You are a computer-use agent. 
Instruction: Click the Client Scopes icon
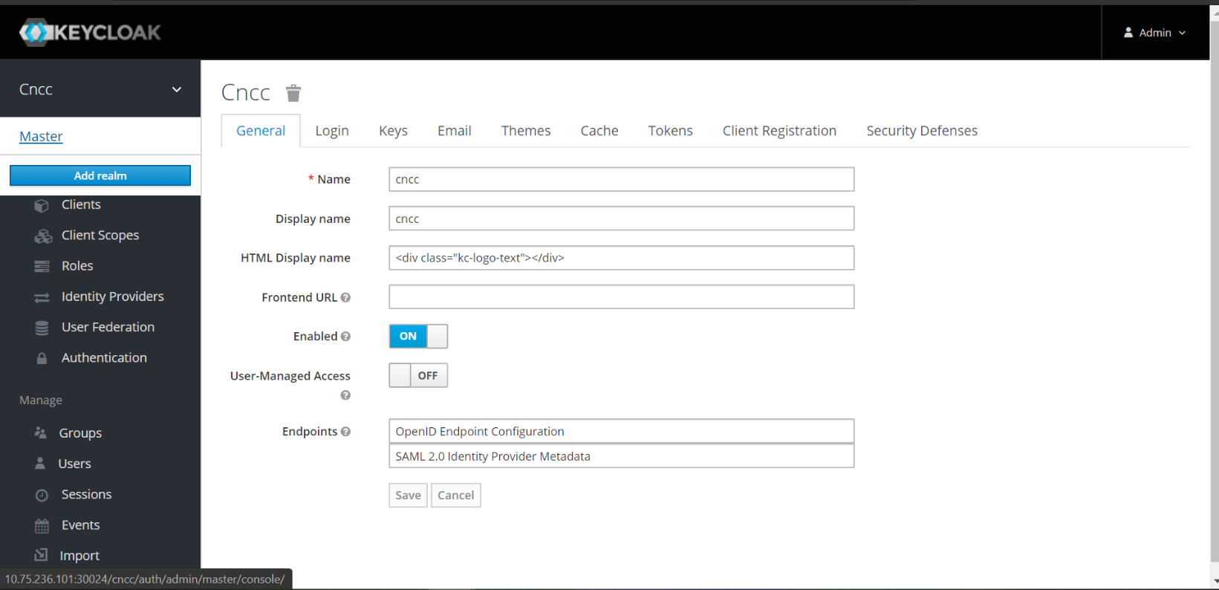(x=43, y=236)
